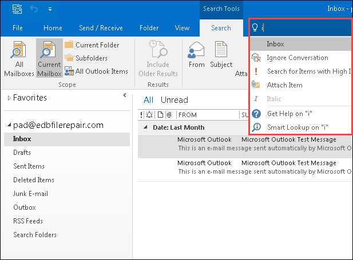Image resolution: width=353 pixels, height=260 pixels.
Task: Select the Search ribbon tab
Action: click(221, 28)
